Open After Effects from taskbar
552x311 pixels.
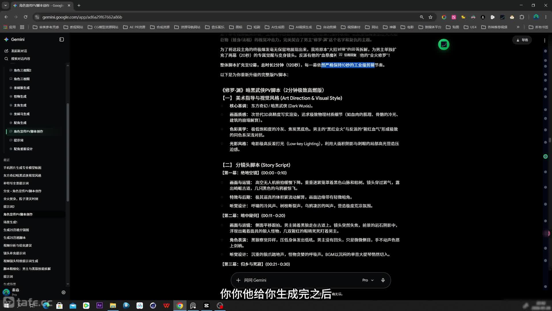click(99, 306)
